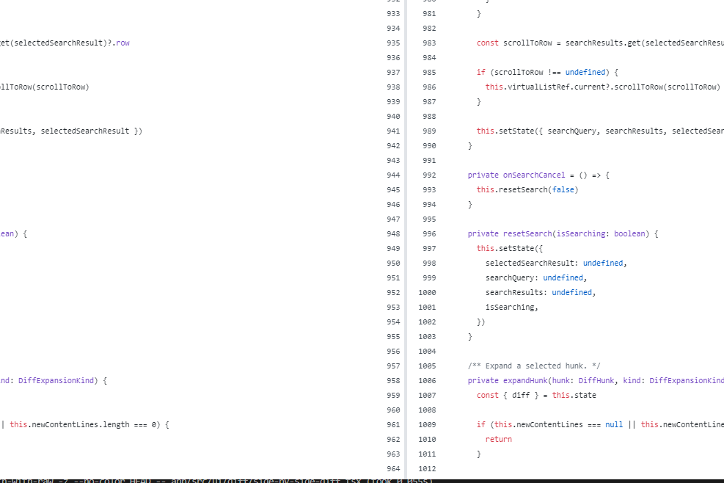Click the resetSearch(false) call
Screen dimensions: 724x483
(527, 189)
